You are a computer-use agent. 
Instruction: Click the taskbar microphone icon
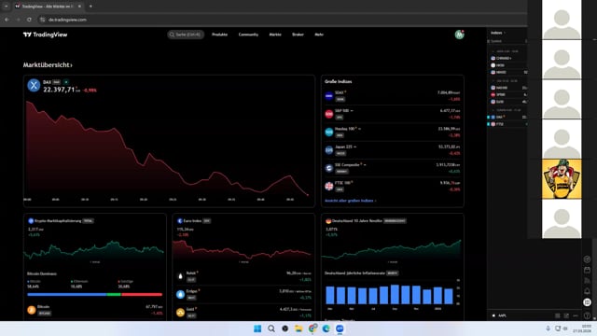548,329
